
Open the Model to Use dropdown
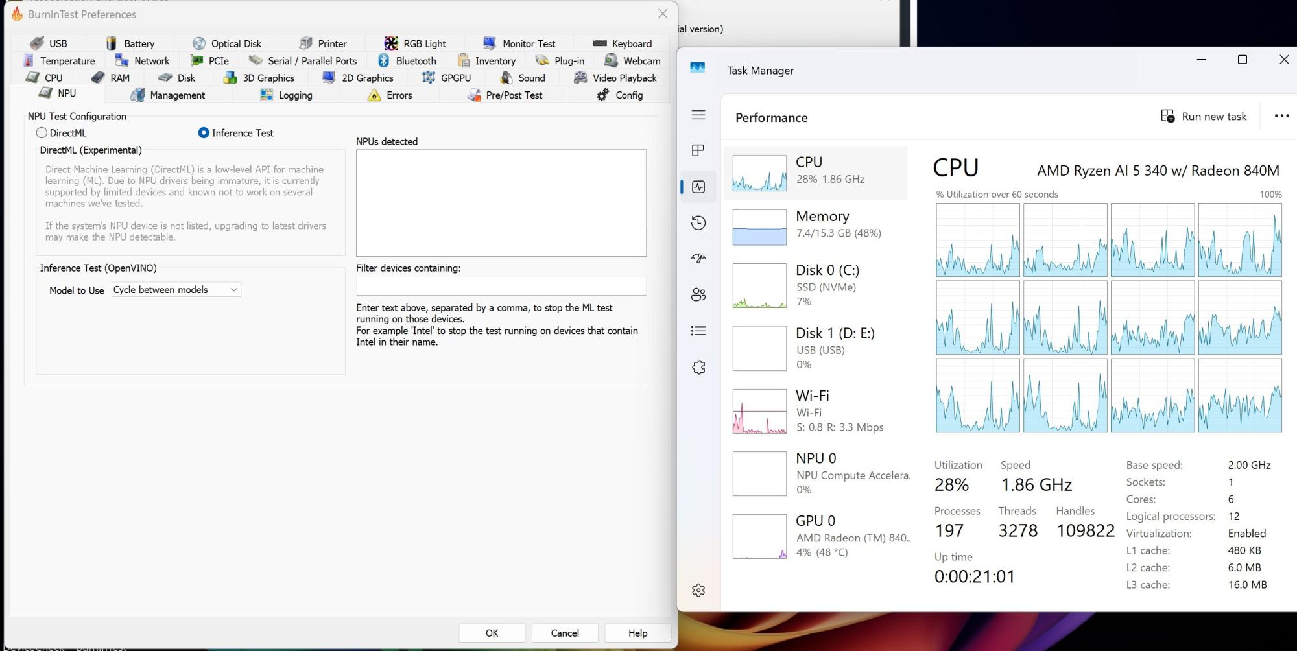[176, 290]
